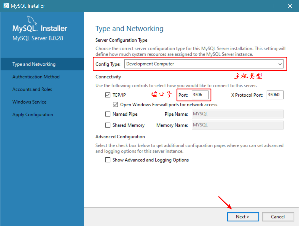Close the MySQL Installer window
This screenshot has height=226, width=299.
click(x=290, y=6)
